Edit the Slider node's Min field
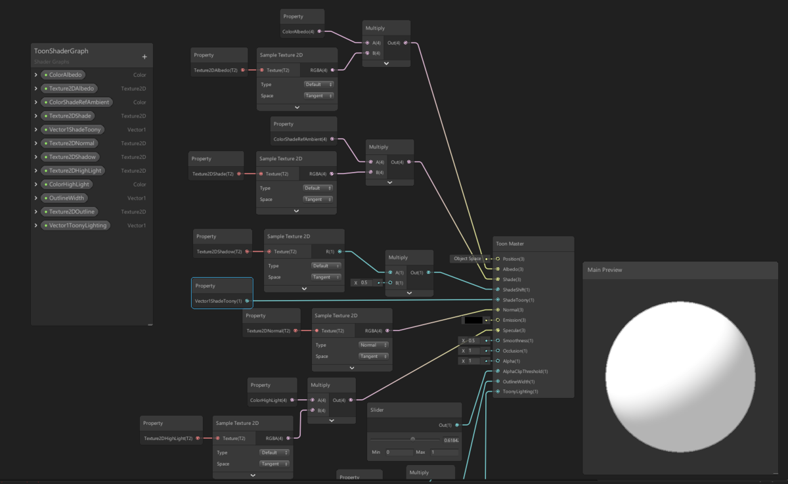788x484 pixels. pos(399,452)
